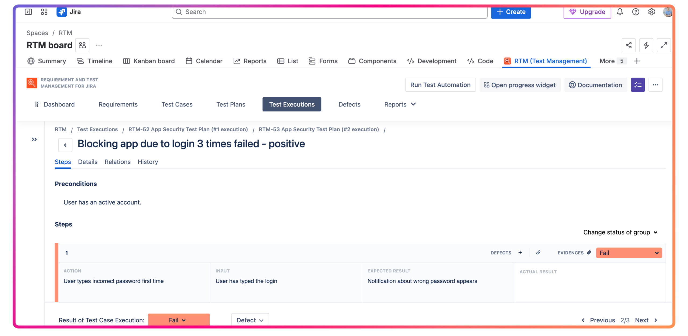Click Run Test Automation button

pos(440,85)
